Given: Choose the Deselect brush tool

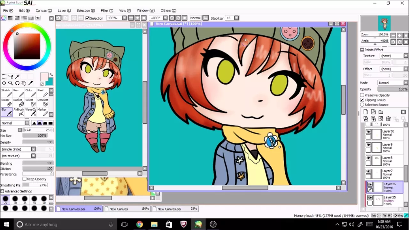Looking at the screenshot, I should tap(42, 102).
